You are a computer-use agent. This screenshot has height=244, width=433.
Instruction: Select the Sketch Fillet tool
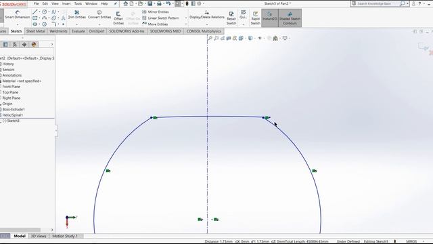coord(53,24)
